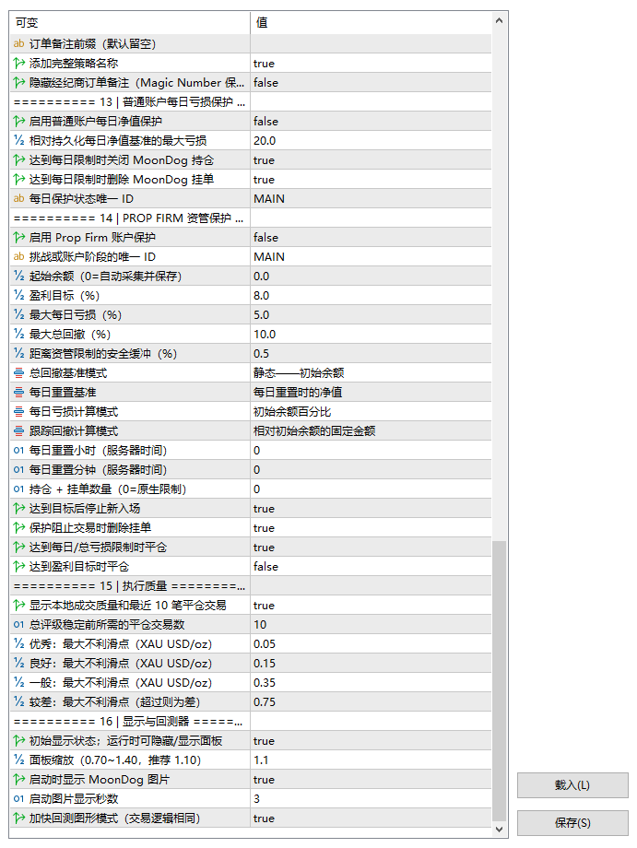Click the integer icon beside 持仓 + 挂单数量
This screenshot has width=637, height=848.
(x=19, y=489)
